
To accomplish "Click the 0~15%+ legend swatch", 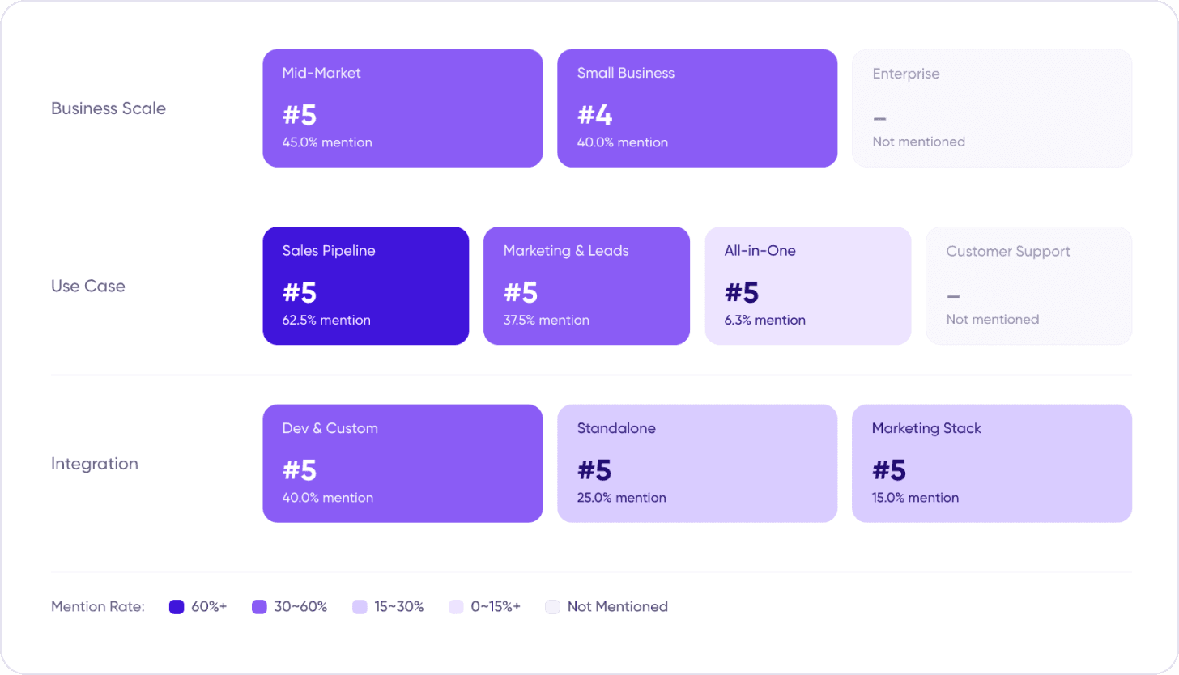I will pos(456,607).
